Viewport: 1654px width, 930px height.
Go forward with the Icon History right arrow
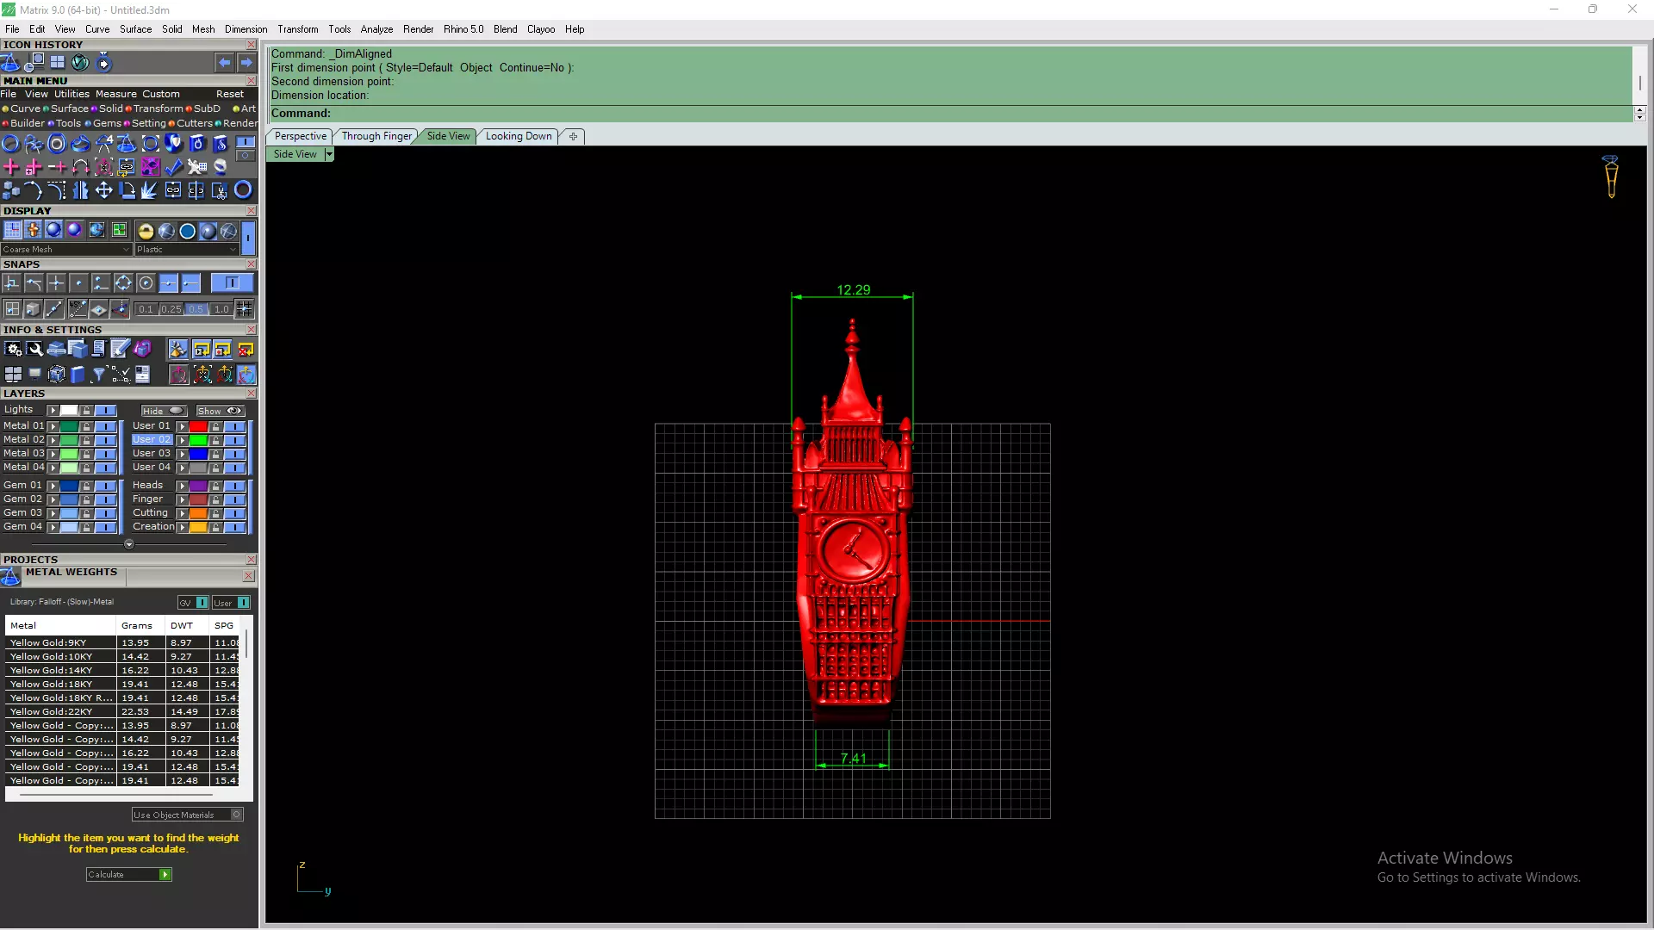point(246,63)
